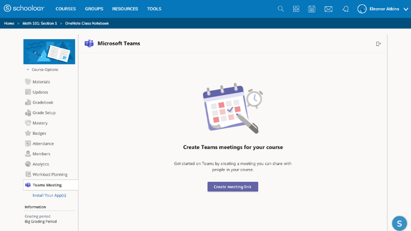411x231 pixels.
Task: Click the Badges star icon
Action: click(x=28, y=133)
